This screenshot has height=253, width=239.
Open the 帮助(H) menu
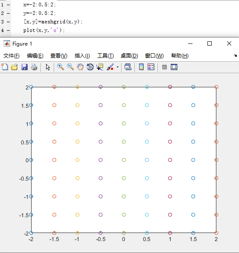pos(180,56)
